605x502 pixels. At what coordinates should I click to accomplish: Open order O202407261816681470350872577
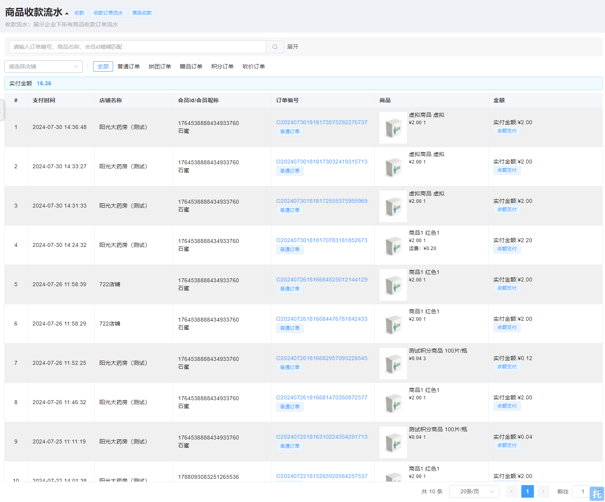[x=322, y=397]
